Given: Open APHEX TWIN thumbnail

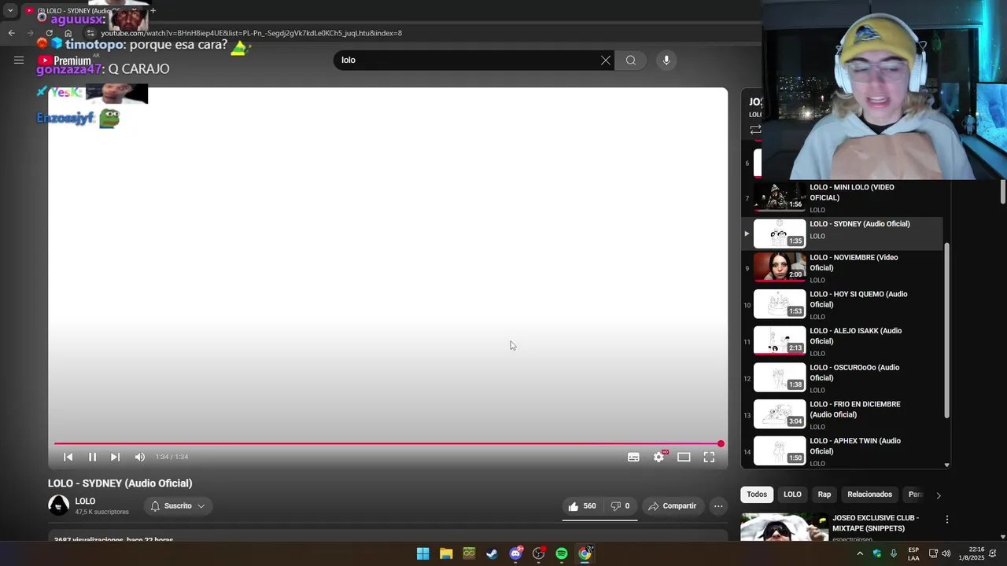Looking at the screenshot, I should [x=780, y=451].
